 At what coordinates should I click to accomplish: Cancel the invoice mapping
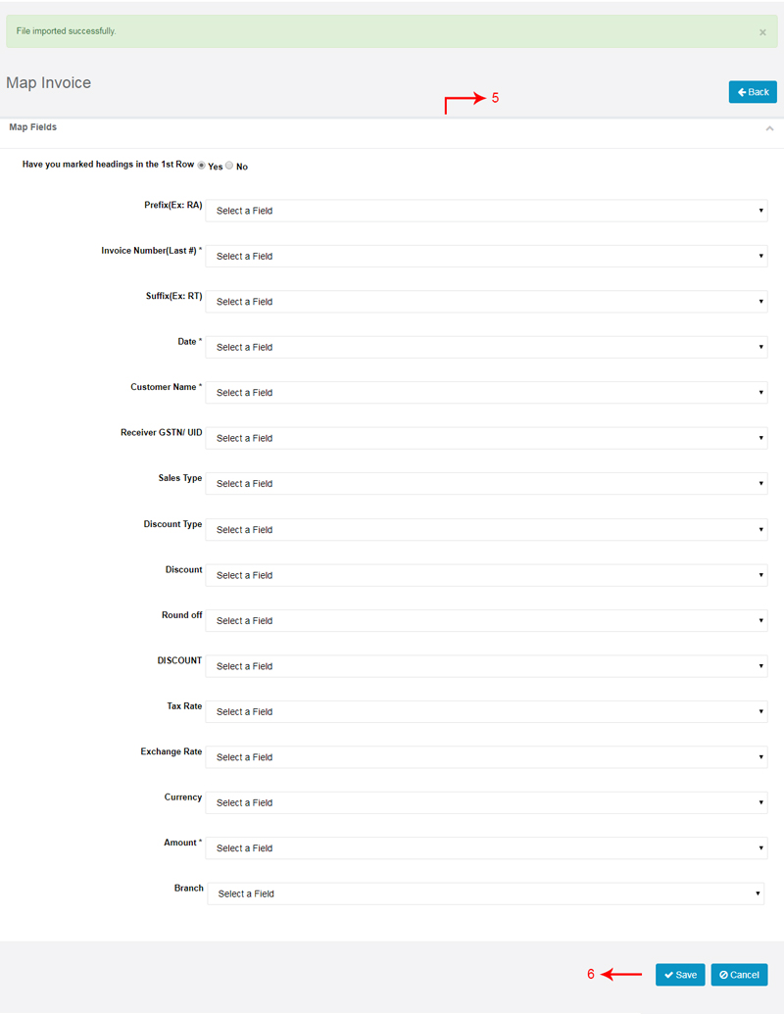coord(739,975)
